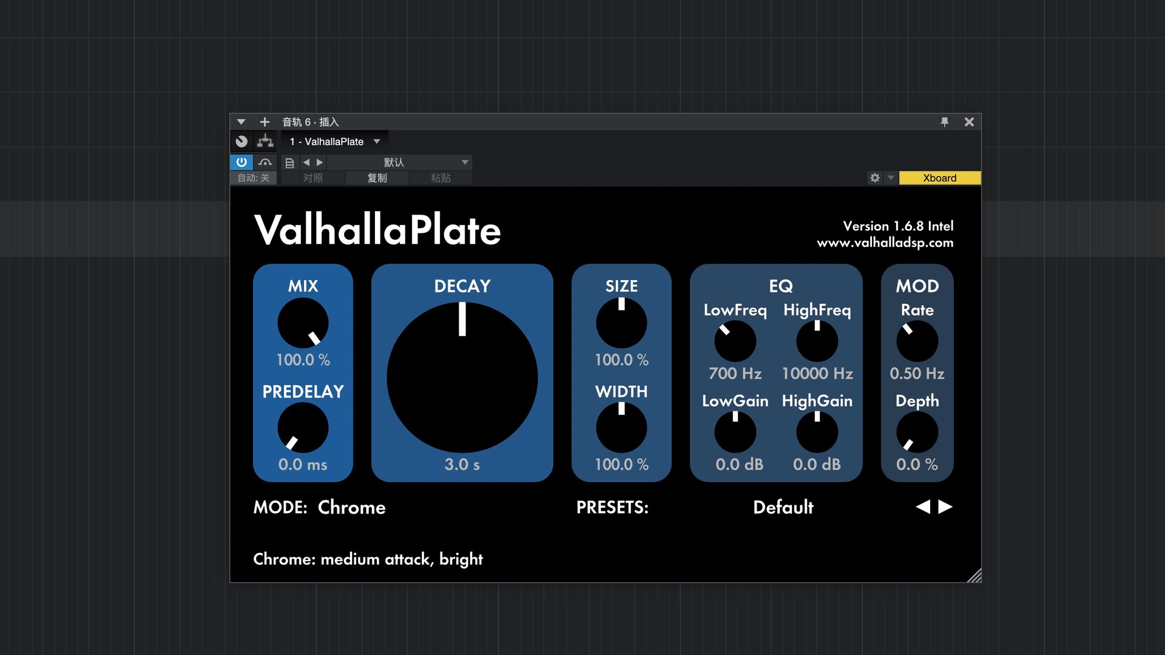
Task: Open the gear settings icon
Action: [x=875, y=178]
